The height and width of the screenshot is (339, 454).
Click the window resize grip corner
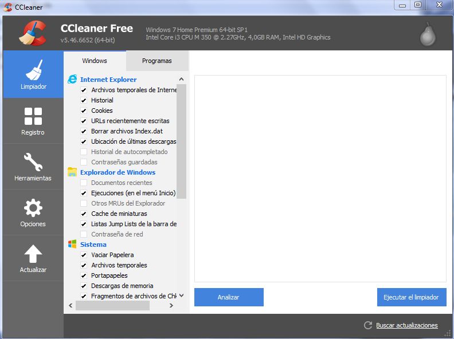click(447, 334)
